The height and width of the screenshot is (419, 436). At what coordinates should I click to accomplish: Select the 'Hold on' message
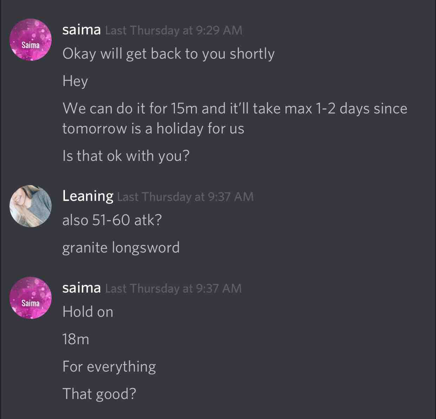[88, 312]
